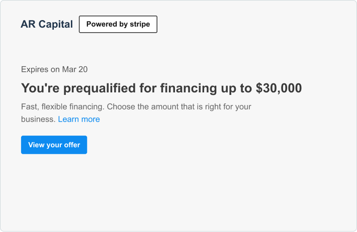
Task: Click the Expires on Mar 20 text
Action: (x=54, y=69)
